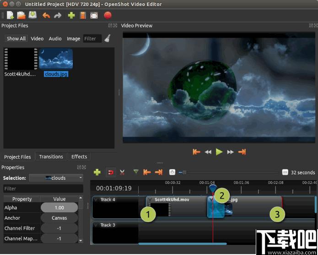Viewport: 318px width, 255px height.
Task: Change the Anchor value Canvas
Action: pos(59,218)
